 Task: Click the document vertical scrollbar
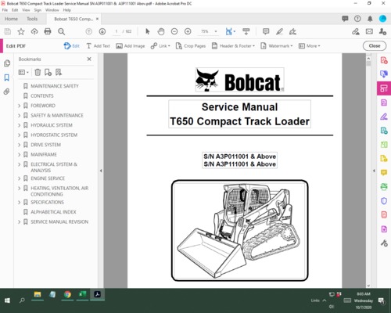[368, 171]
